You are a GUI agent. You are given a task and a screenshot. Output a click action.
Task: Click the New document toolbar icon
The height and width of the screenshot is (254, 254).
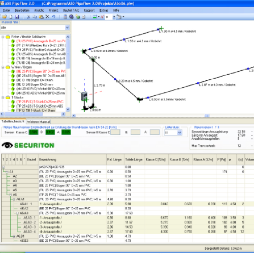(x=11, y=17)
